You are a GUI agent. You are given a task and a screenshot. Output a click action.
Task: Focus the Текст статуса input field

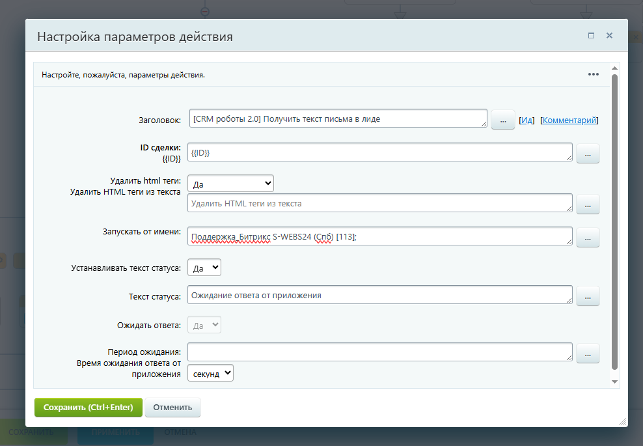[379, 295]
